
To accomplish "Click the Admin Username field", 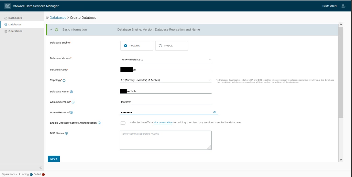I will coord(166,102).
